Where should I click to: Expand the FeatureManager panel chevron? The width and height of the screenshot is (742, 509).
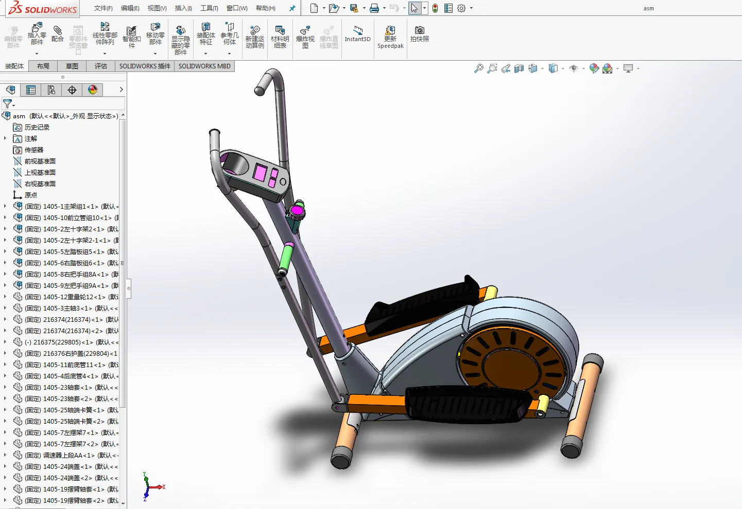[121, 89]
